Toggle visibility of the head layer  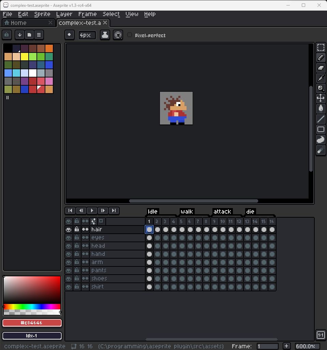pyautogui.click(x=69, y=246)
